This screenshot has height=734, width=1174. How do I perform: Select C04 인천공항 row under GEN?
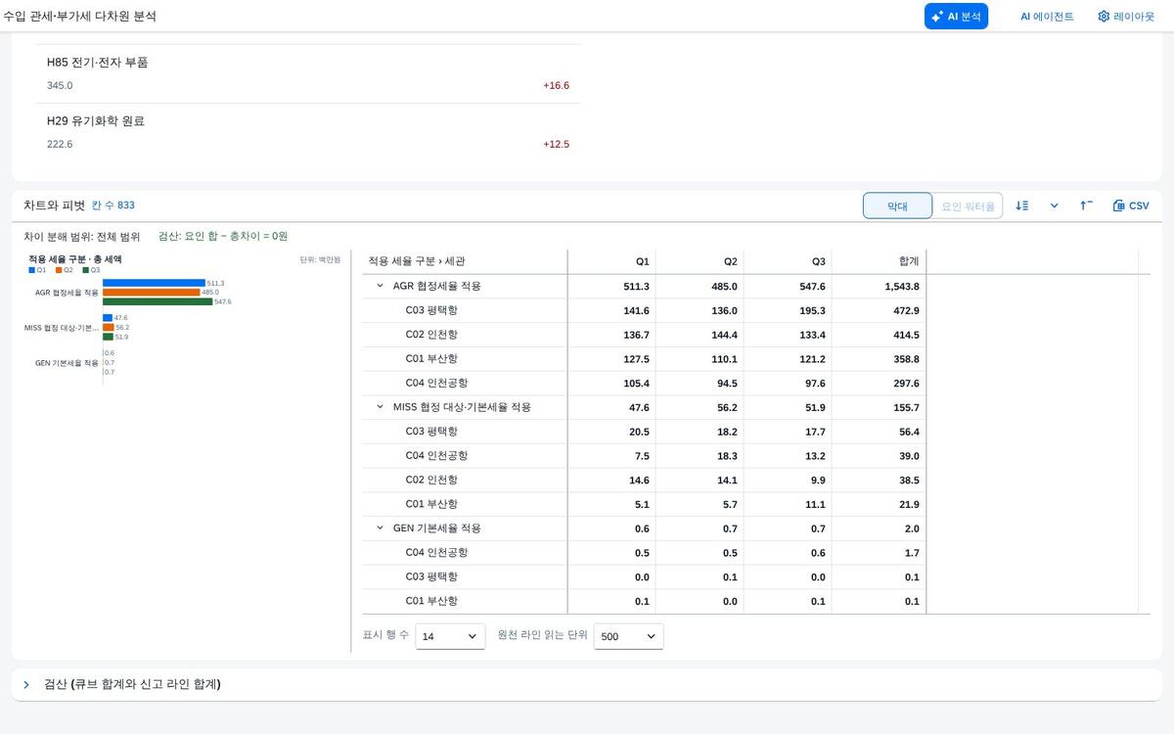644,553
